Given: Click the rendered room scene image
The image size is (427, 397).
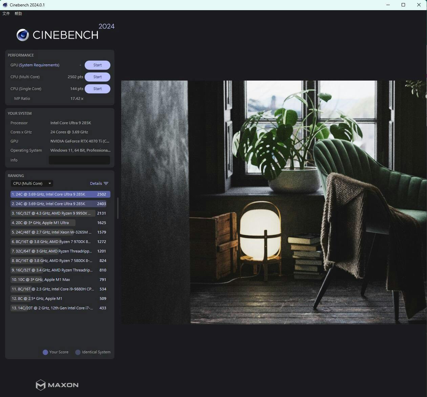Looking at the screenshot, I should (x=274, y=202).
